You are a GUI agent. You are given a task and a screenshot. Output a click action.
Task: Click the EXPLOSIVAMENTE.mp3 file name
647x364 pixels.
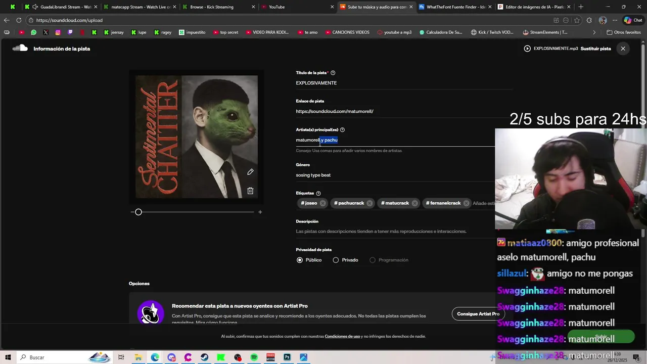[x=556, y=49]
